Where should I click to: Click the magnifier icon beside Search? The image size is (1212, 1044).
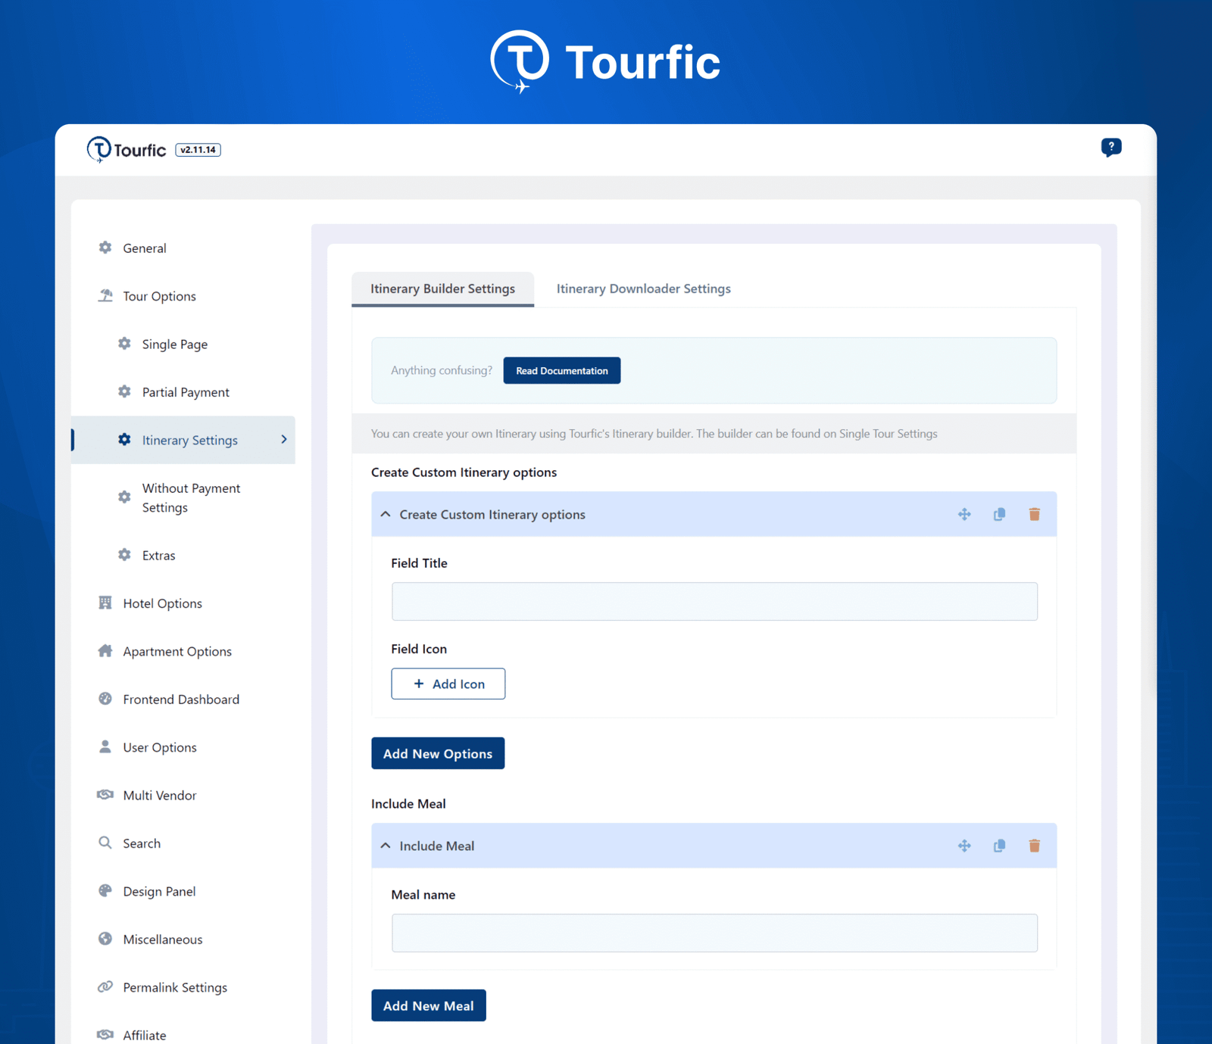pyautogui.click(x=105, y=843)
